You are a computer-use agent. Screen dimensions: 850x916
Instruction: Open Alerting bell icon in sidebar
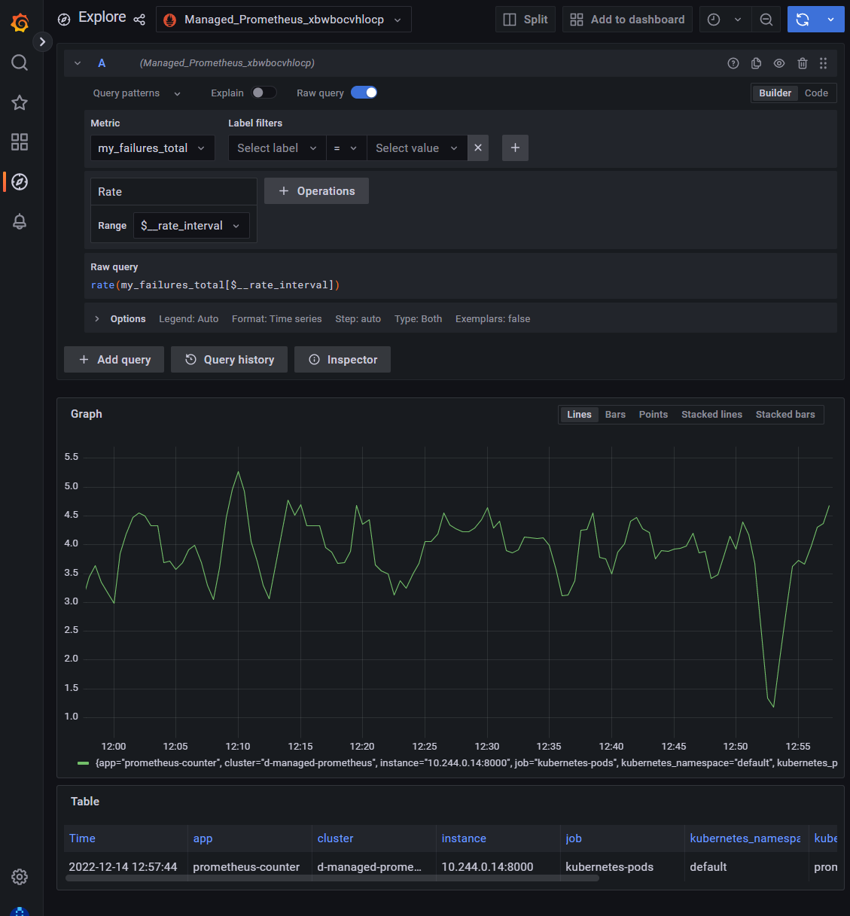(20, 221)
